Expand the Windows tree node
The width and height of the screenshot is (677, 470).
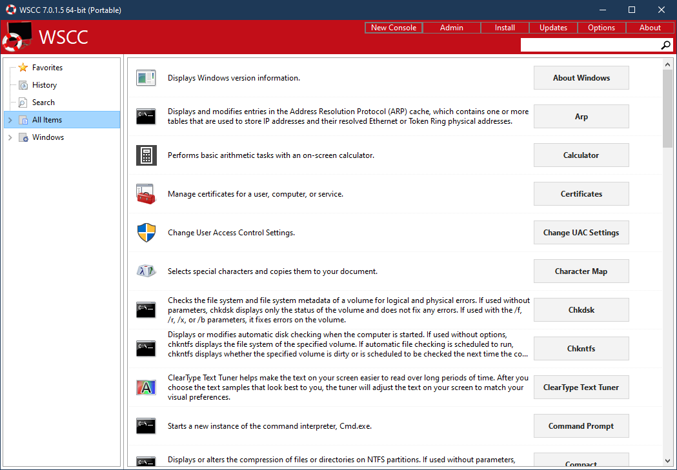(x=10, y=137)
